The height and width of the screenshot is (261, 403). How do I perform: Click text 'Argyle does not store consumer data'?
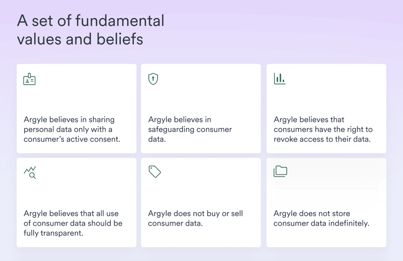[x=312, y=218]
